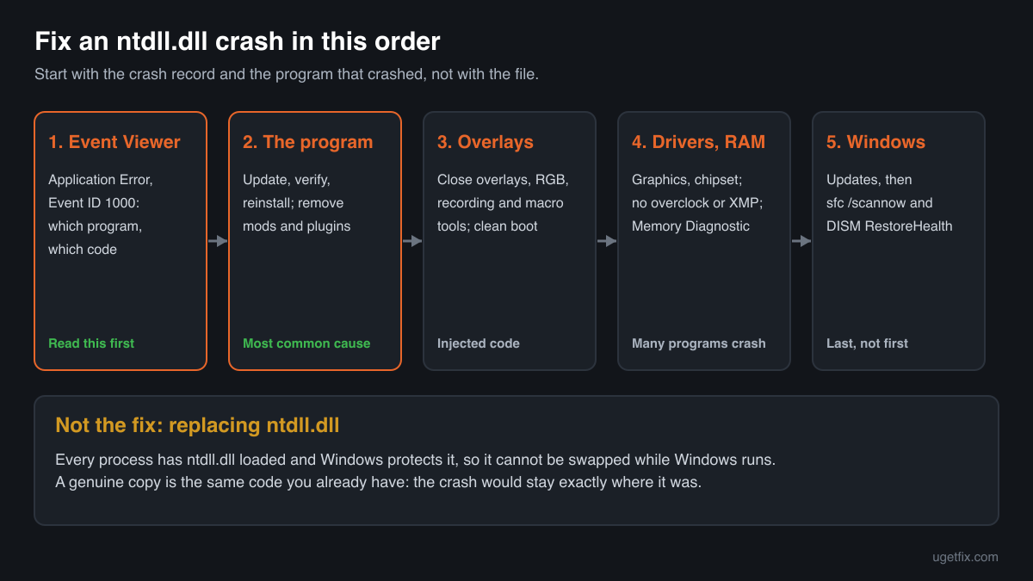This screenshot has height=581, width=1033.
Task: Click the 'Many programs crash' label
Action: click(x=699, y=343)
